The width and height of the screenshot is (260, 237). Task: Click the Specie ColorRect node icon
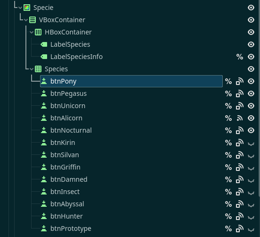27,8
